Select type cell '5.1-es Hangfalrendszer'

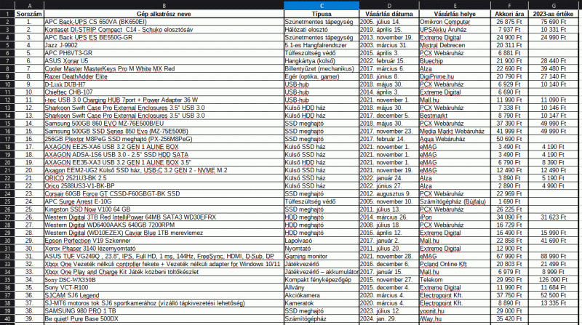pos(322,45)
